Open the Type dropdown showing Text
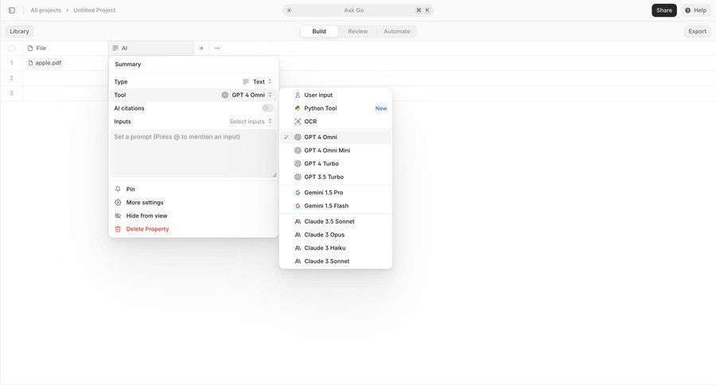 pos(258,82)
